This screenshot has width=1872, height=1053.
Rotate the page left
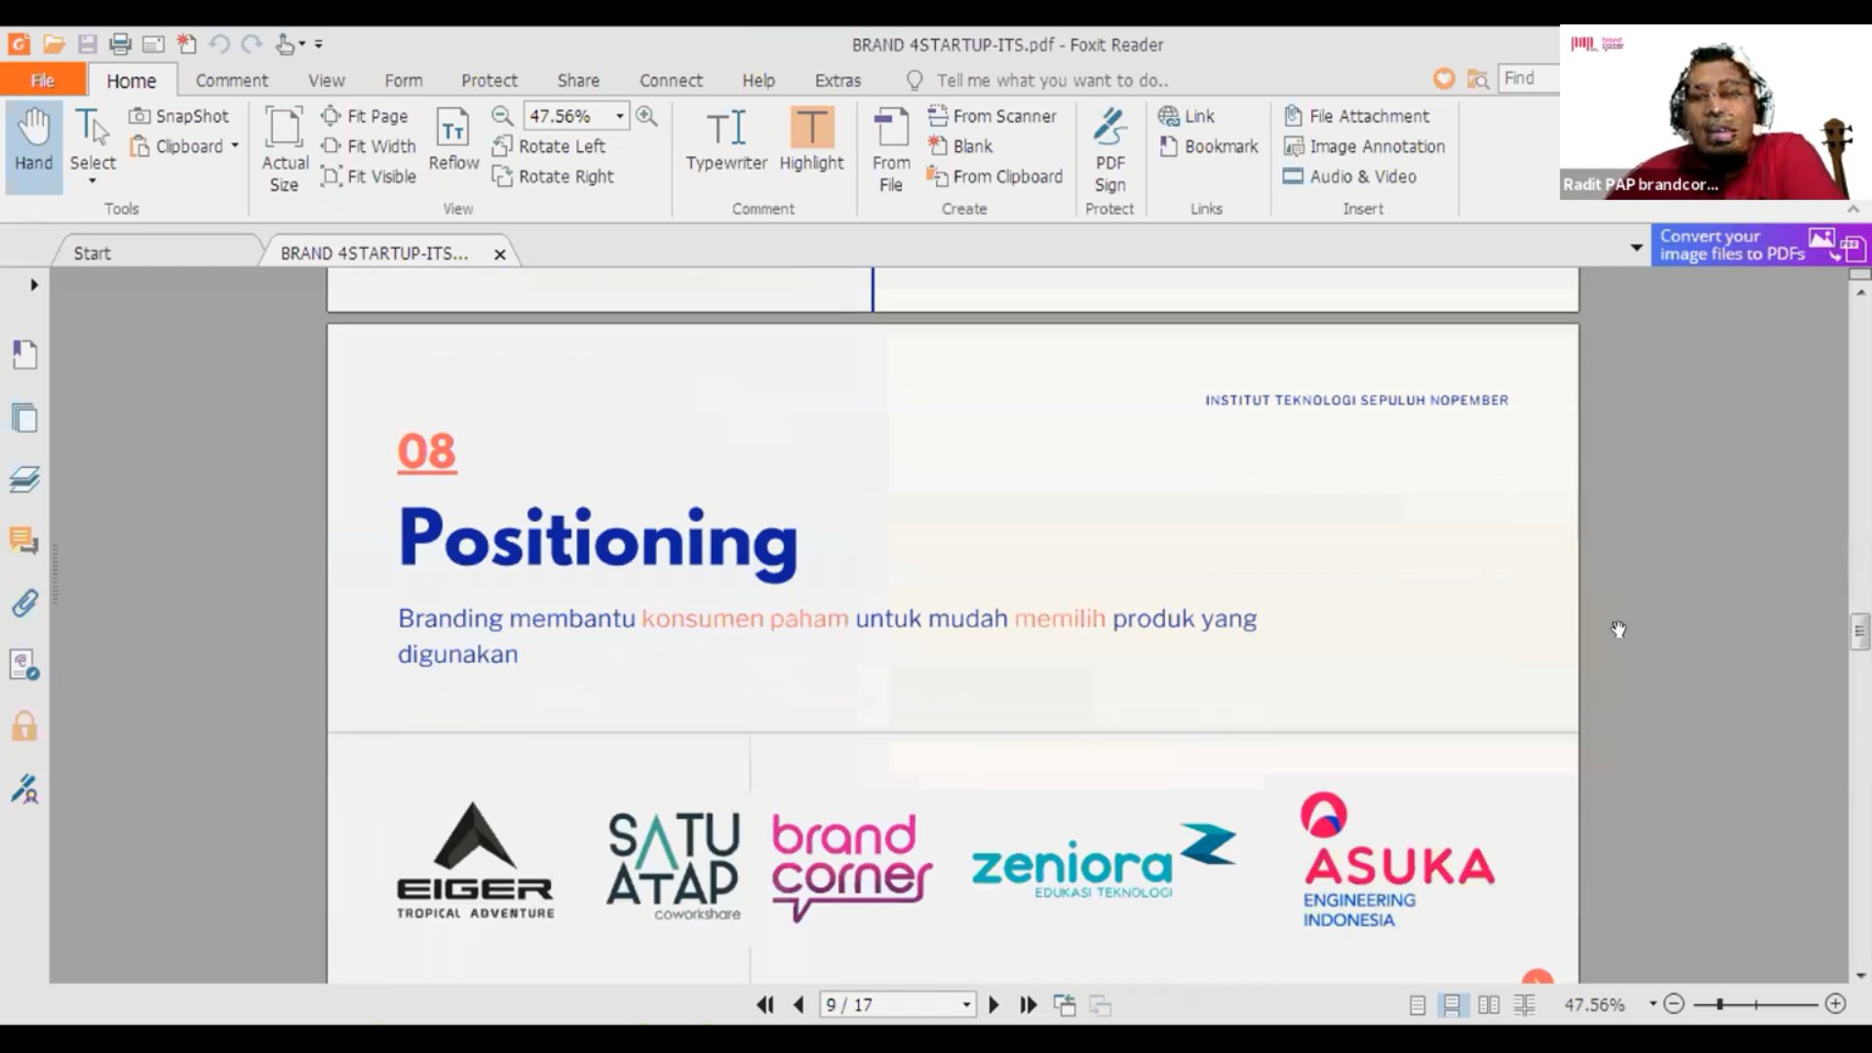pos(550,146)
